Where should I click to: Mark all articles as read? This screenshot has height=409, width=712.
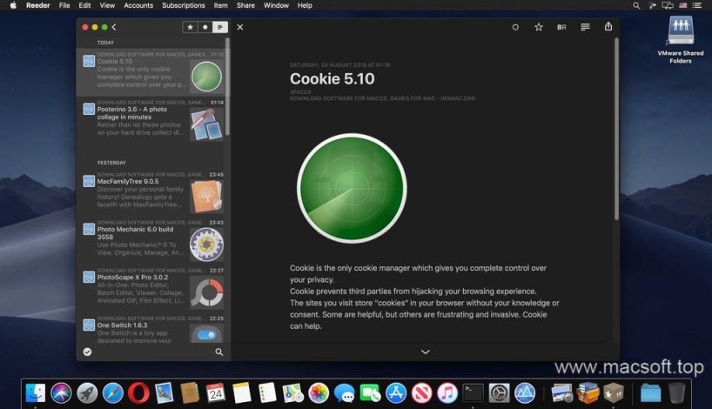(87, 352)
